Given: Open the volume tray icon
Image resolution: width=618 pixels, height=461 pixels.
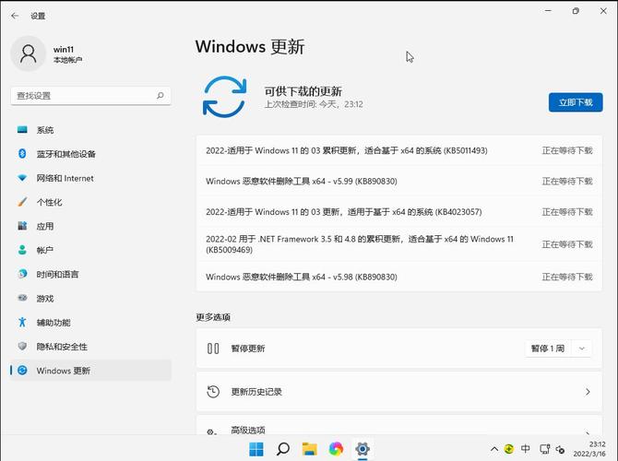Looking at the screenshot, I should (560, 449).
